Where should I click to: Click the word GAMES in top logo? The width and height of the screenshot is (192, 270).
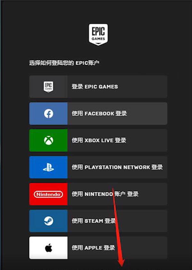coord(98,39)
